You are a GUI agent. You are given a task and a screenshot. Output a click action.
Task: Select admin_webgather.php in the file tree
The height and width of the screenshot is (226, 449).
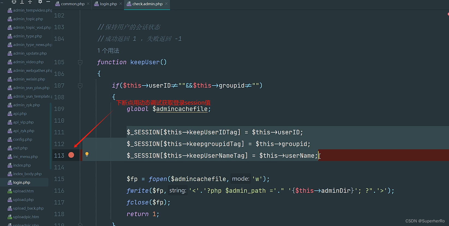coord(29,71)
